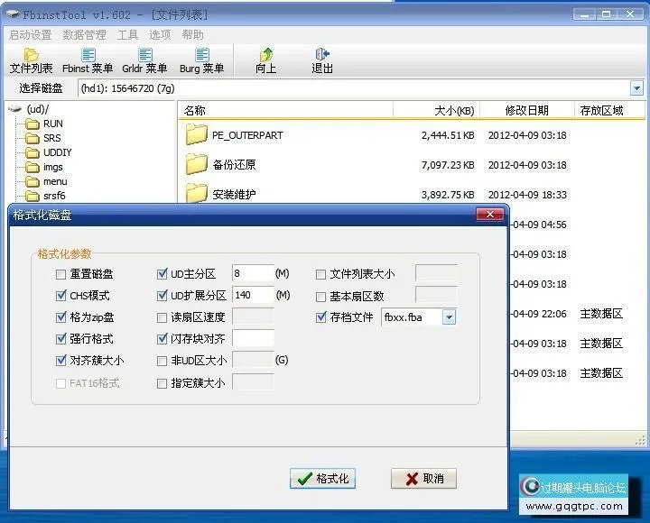
Task: Enable the 指定簇大小 checkbox
Action: 162,383
